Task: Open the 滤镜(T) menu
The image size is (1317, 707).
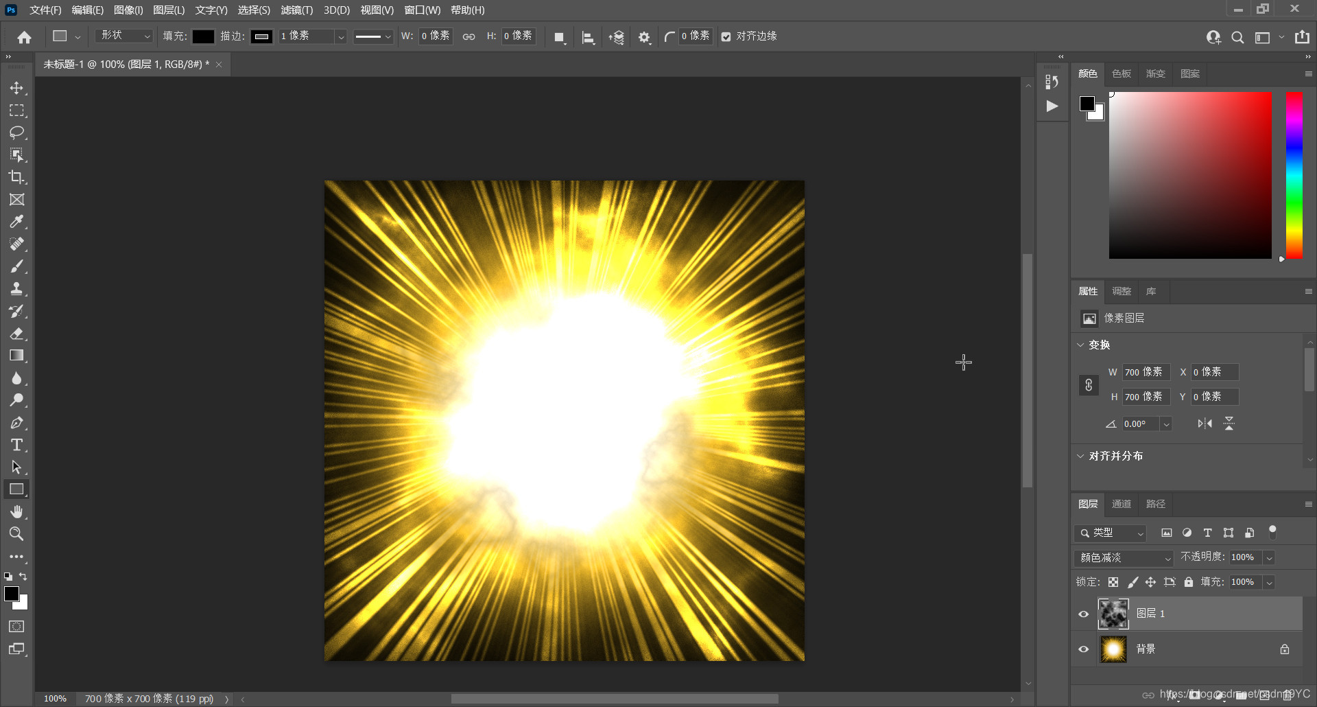Action: 296,10
